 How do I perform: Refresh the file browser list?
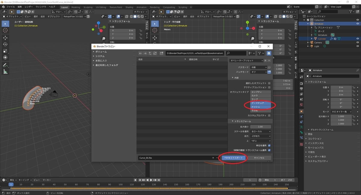[x=155, y=53]
